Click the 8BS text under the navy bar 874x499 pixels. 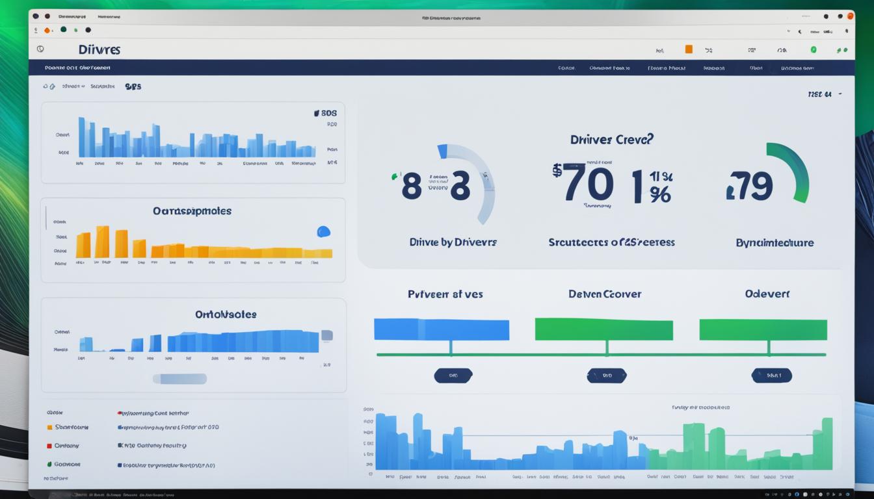133,86
